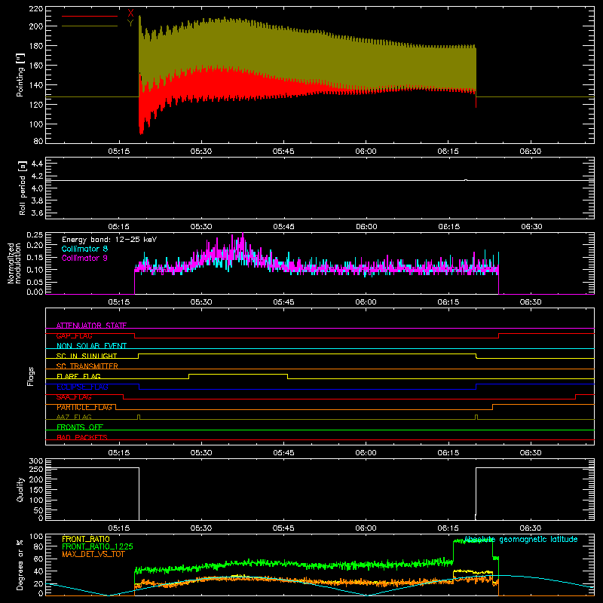
Task: Click the olive legend line next to Y
Action: click(90, 26)
